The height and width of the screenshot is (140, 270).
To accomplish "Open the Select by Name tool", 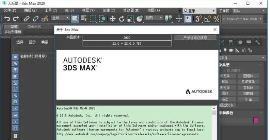I will (84, 19).
